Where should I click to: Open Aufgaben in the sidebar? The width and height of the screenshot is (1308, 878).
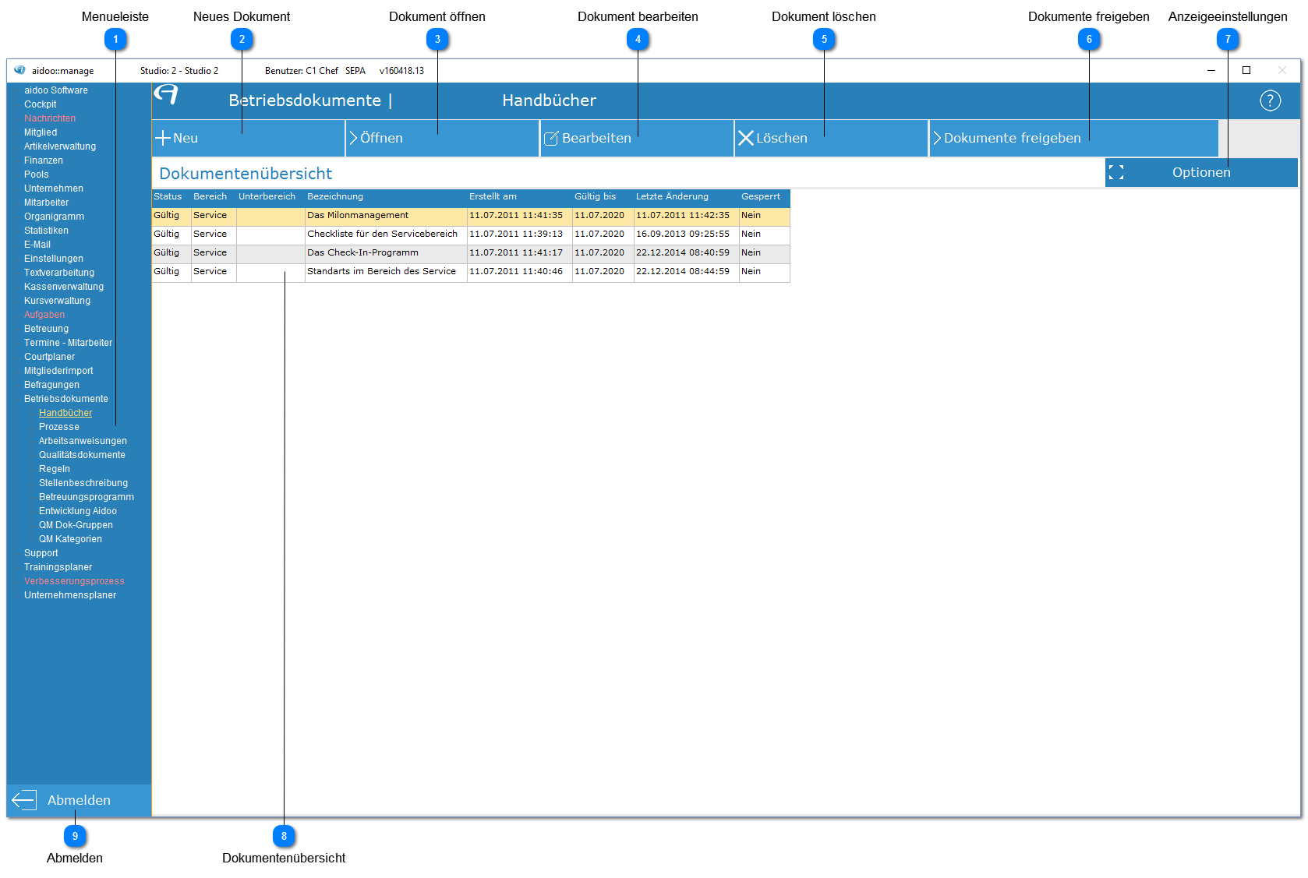point(44,315)
